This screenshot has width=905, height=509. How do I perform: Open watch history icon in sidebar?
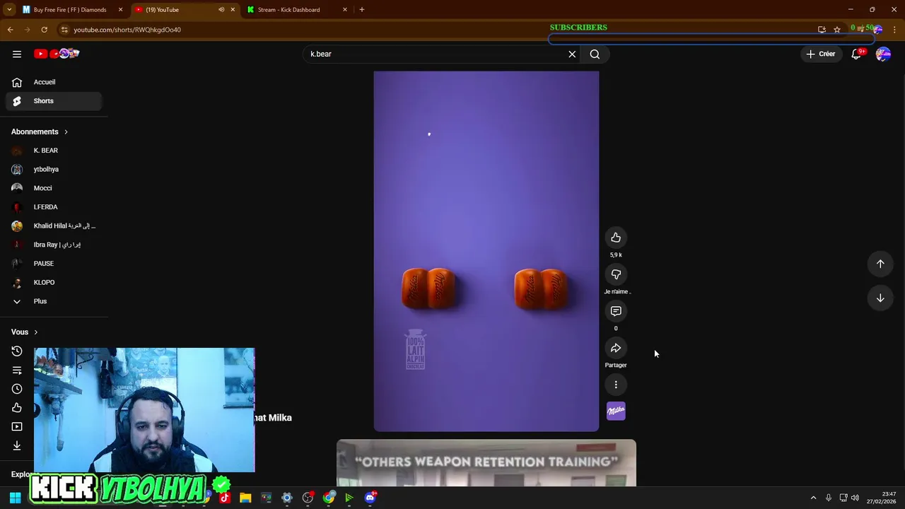pyautogui.click(x=17, y=351)
